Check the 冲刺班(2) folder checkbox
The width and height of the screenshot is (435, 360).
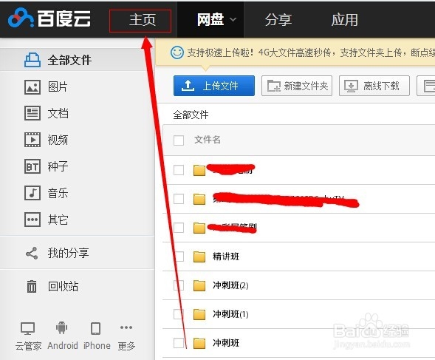click(x=179, y=285)
